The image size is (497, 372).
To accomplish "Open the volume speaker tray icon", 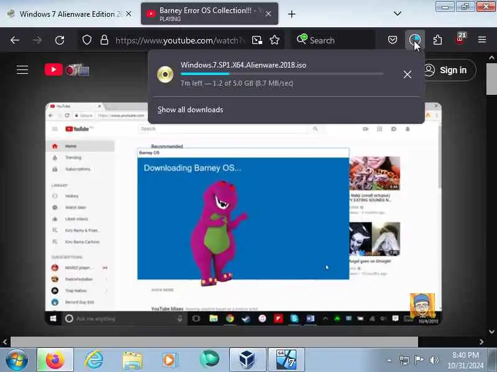I will pos(434,360).
